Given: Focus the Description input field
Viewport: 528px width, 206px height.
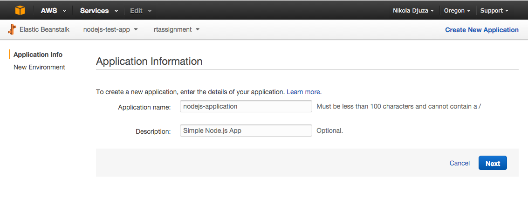Looking at the screenshot, I should point(246,130).
